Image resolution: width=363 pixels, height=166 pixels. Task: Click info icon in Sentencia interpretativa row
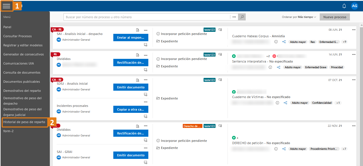coord(270,67)
